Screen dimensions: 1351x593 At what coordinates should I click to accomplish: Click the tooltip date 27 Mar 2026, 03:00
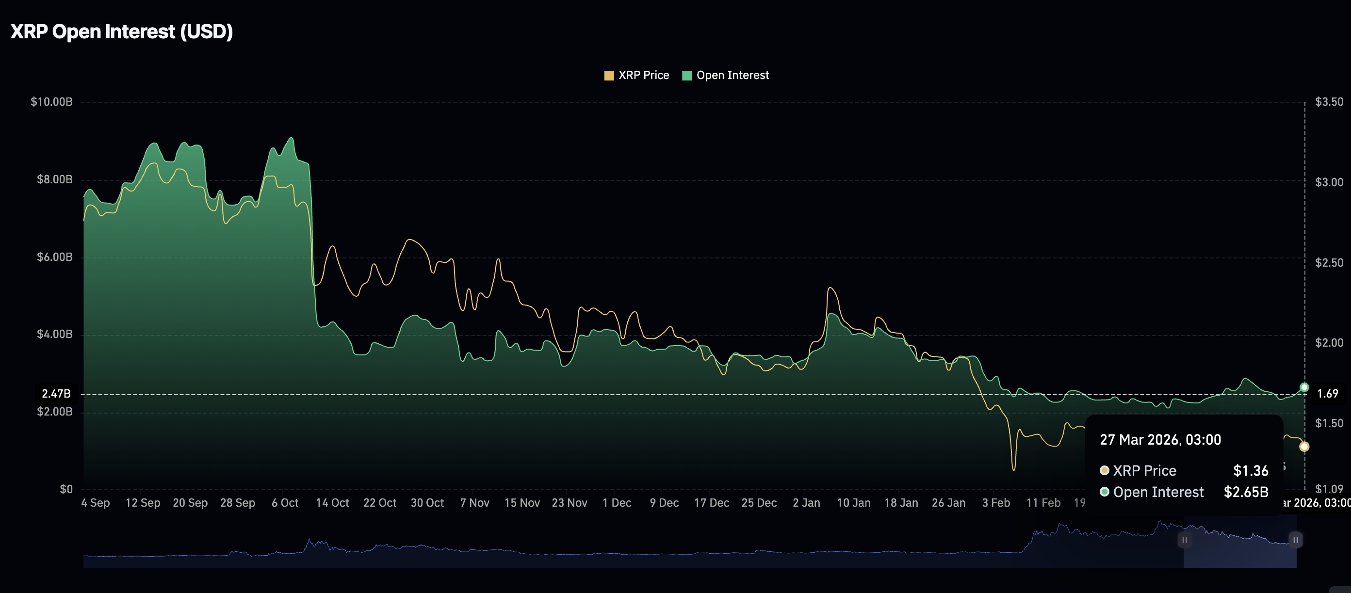[x=1160, y=439]
